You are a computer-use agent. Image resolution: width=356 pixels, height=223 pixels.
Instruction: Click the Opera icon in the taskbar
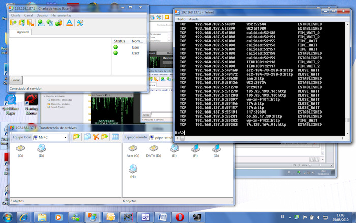180,217
